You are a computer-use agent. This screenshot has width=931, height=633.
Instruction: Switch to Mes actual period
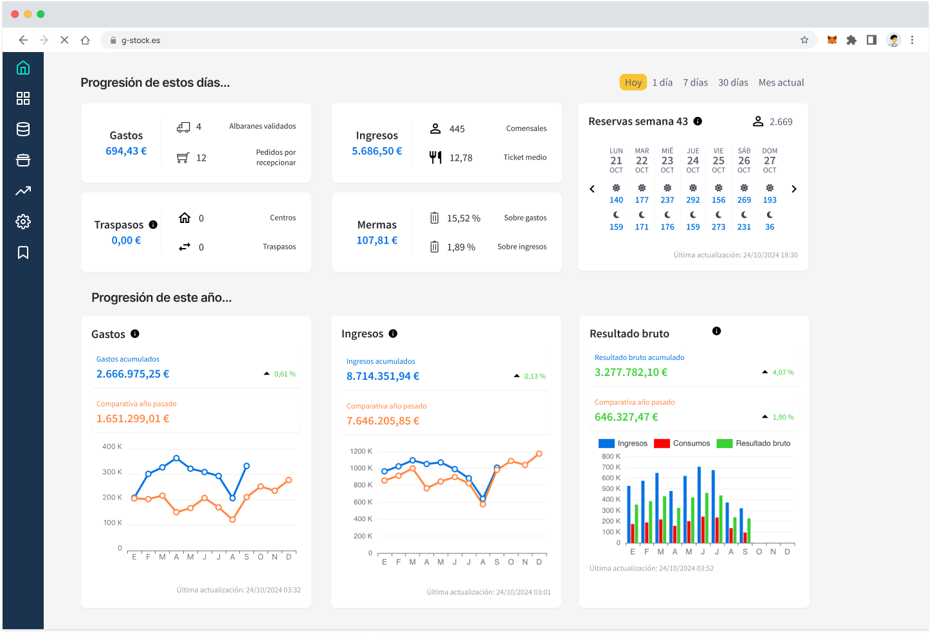pos(781,82)
